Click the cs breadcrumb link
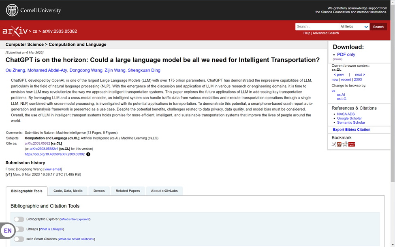This screenshot has height=247, width=395. [35, 32]
